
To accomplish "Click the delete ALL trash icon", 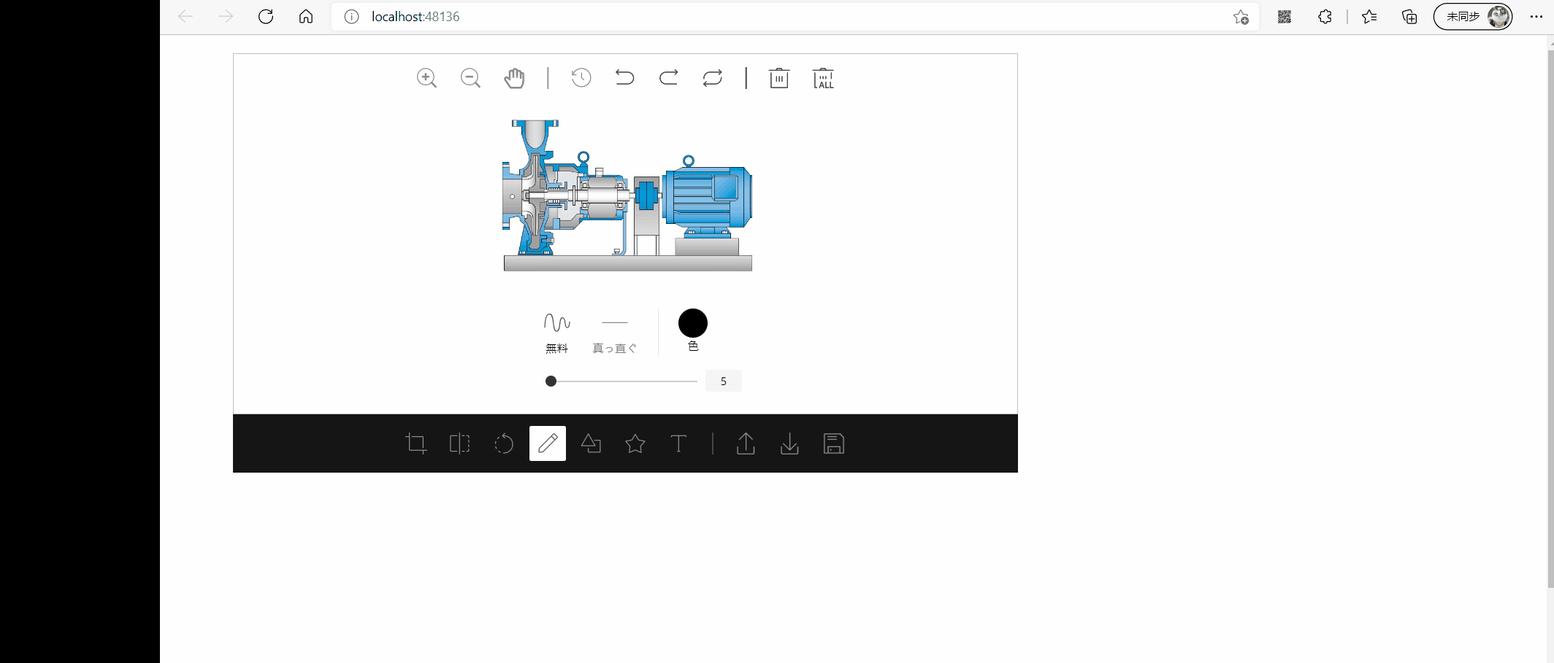I will (823, 78).
